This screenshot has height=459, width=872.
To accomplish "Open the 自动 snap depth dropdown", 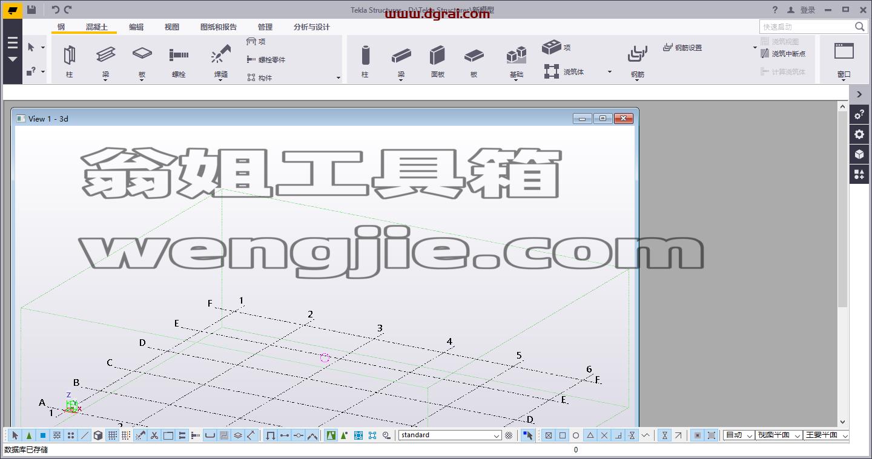I will [739, 435].
